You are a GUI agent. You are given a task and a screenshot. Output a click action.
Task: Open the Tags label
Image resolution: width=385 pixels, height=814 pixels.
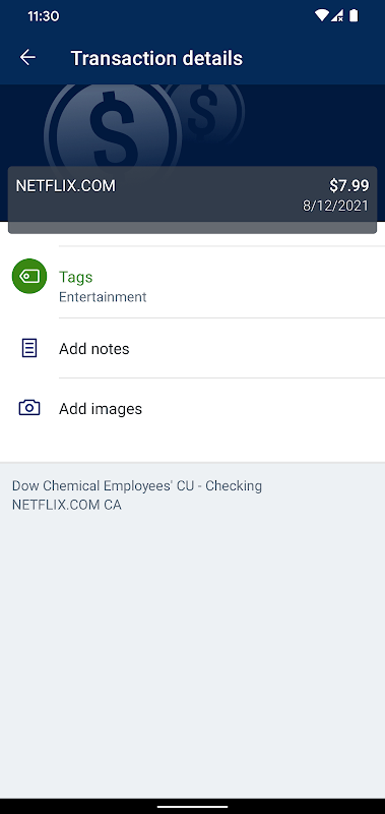point(76,277)
